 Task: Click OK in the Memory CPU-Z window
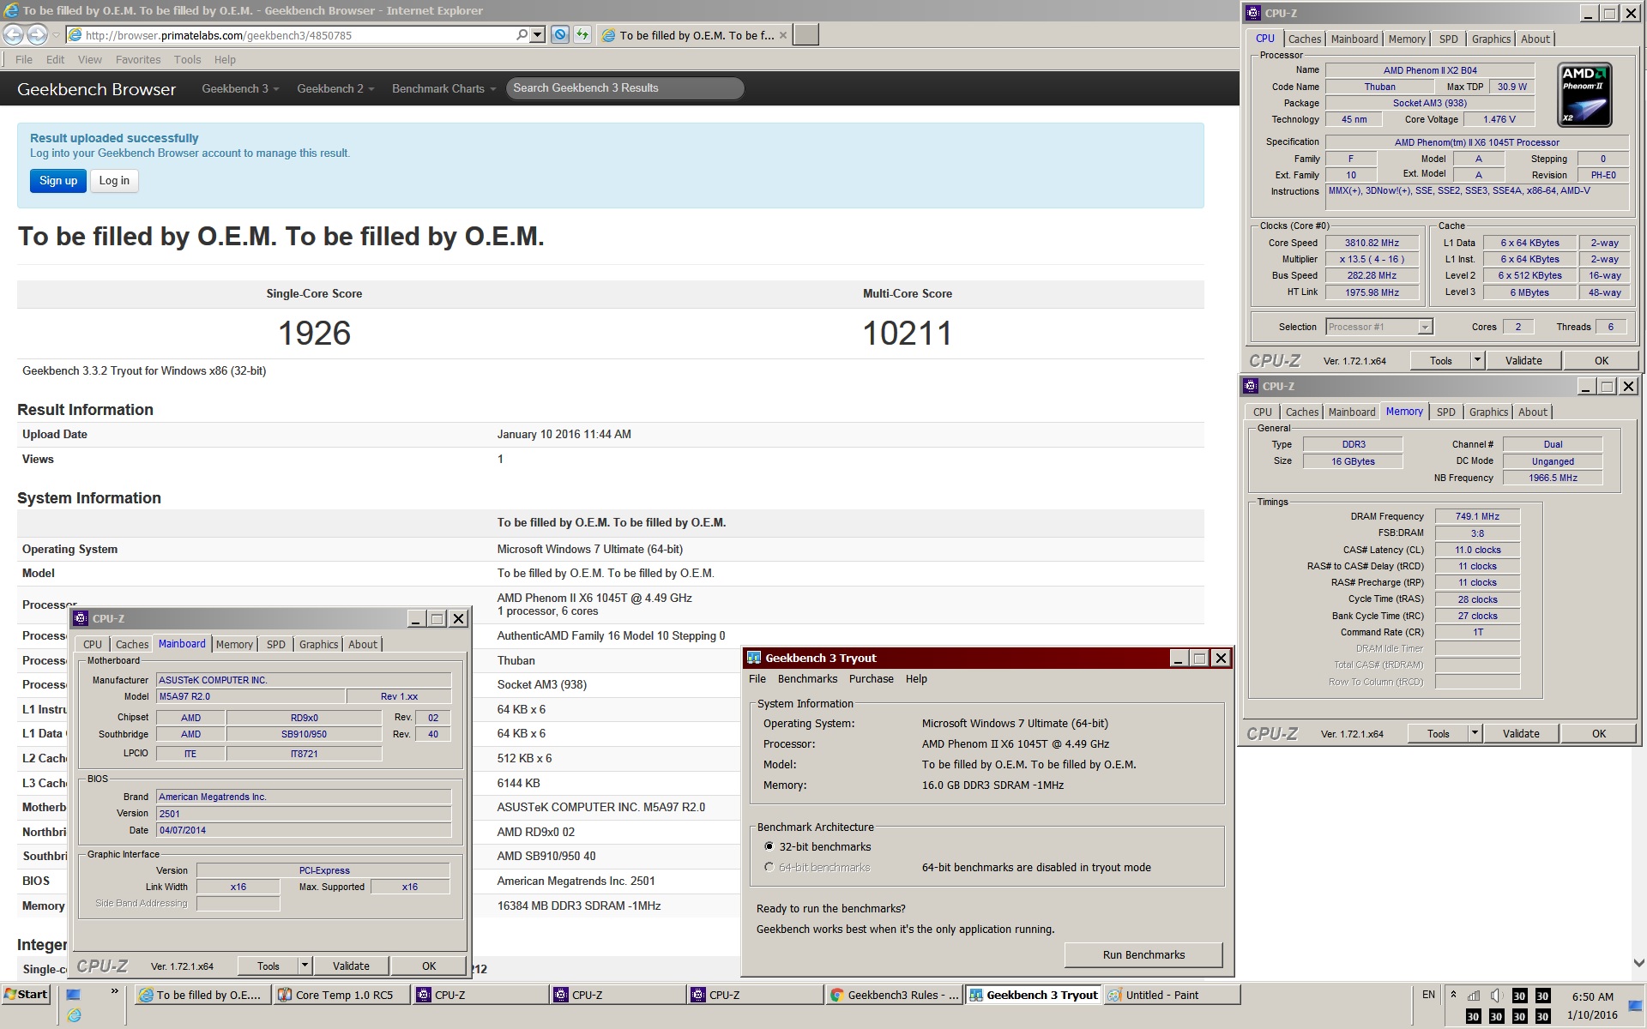[x=1599, y=733]
